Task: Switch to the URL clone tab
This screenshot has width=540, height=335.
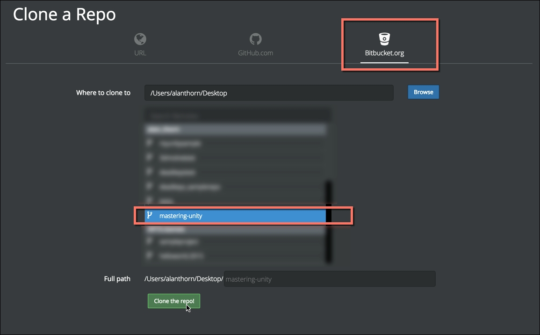Action: pyautogui.click(x=140, y=44)
